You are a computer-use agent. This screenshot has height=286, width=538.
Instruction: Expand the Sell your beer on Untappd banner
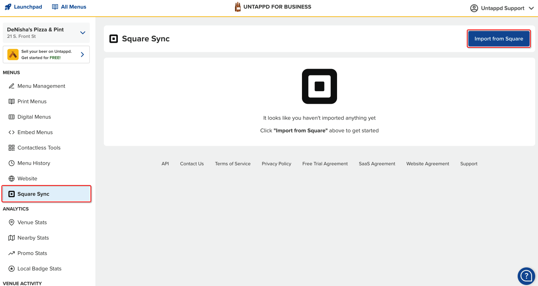[x=82, y=55]
